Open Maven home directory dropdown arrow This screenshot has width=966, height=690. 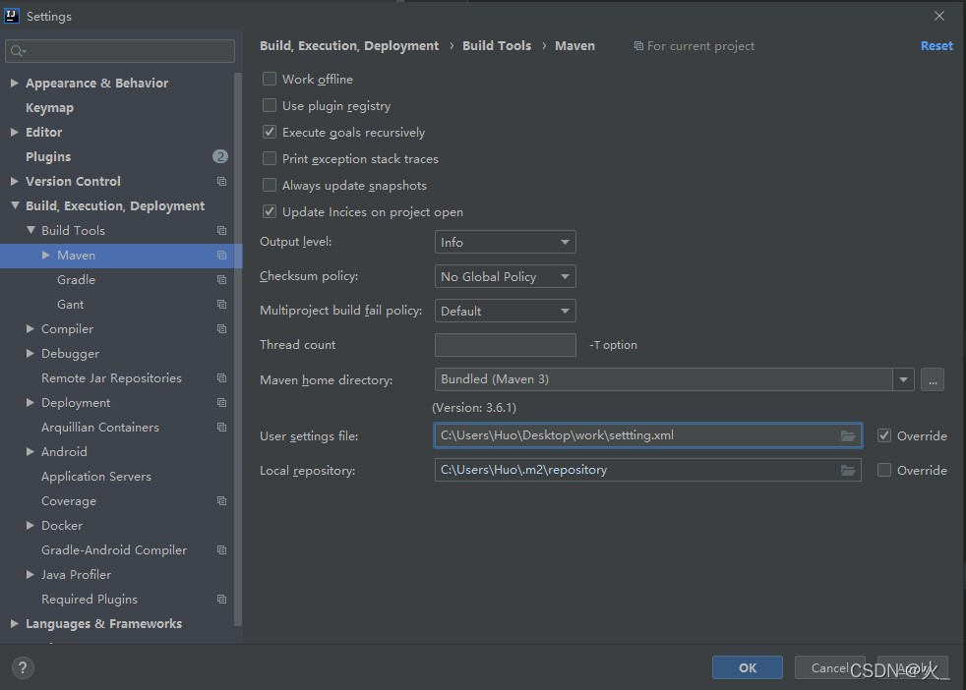click(x=903, y=379)
